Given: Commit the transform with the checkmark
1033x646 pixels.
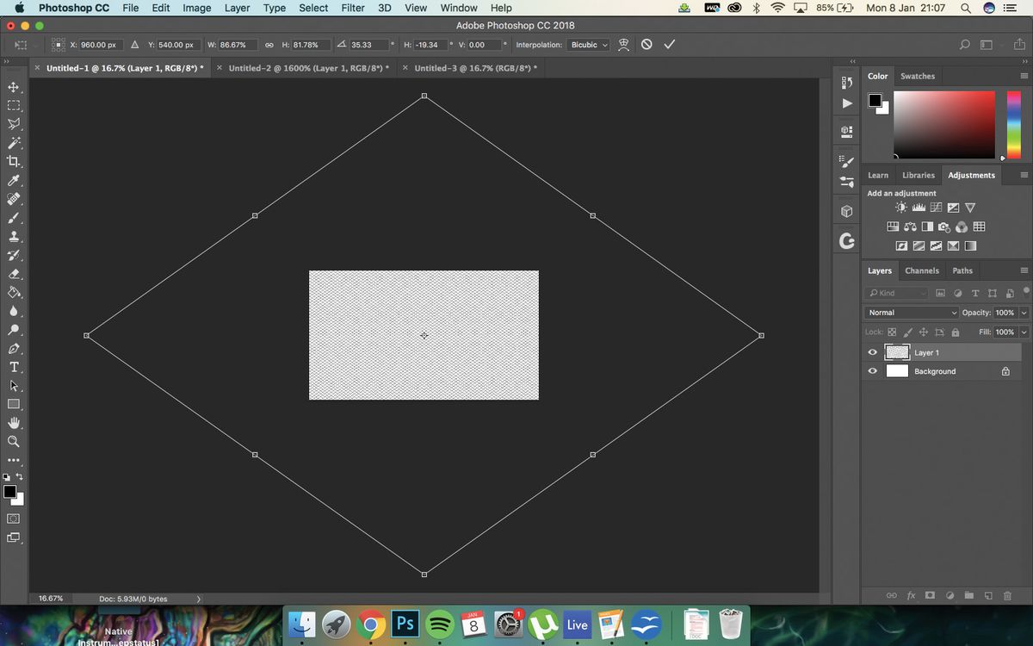Looking at the screenshot, I should [x=669, y=44].
